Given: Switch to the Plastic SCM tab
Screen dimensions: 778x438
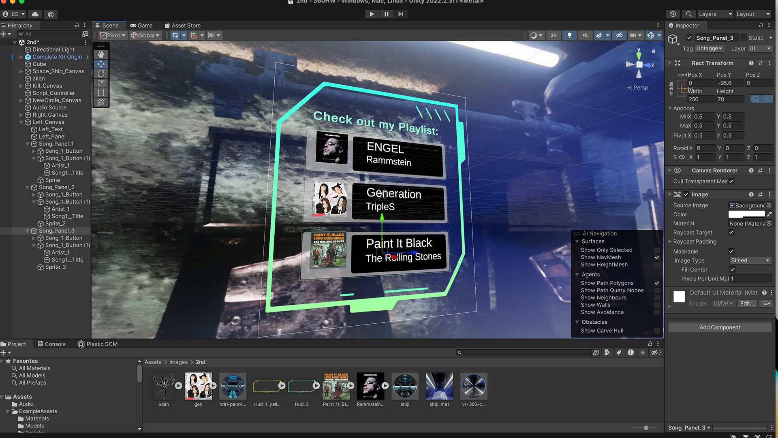Looking at the screenshot, I should click(x=98, y=344).
